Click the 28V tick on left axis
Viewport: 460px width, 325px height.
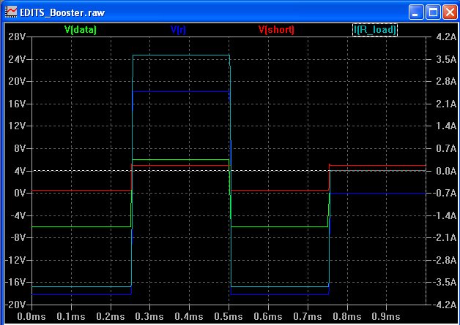pos(16,36)
